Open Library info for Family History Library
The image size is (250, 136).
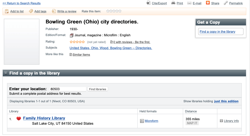tap(231, 121)
